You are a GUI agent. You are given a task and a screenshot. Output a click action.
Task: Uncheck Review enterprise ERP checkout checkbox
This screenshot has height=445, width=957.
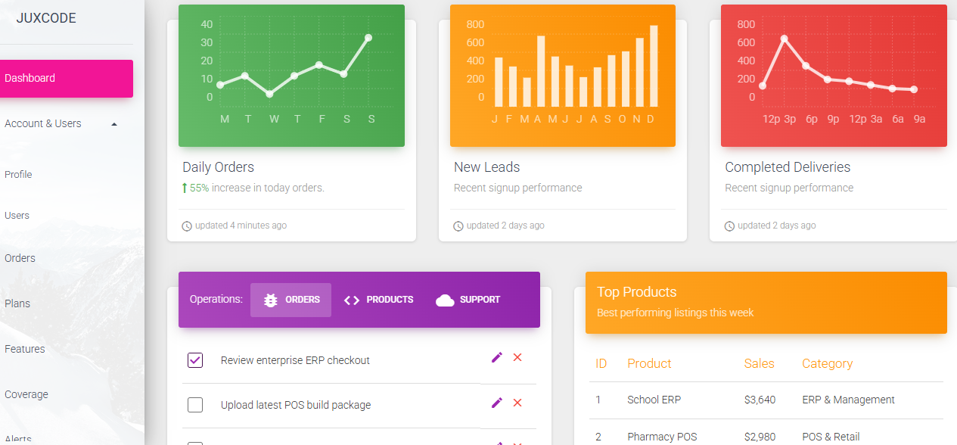[195, 360]
